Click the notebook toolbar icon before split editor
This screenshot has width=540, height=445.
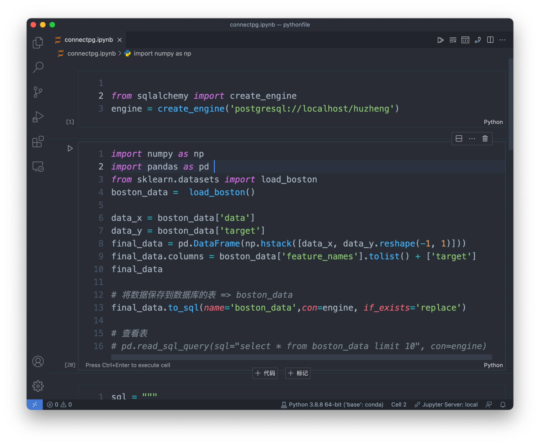(478, 40)
